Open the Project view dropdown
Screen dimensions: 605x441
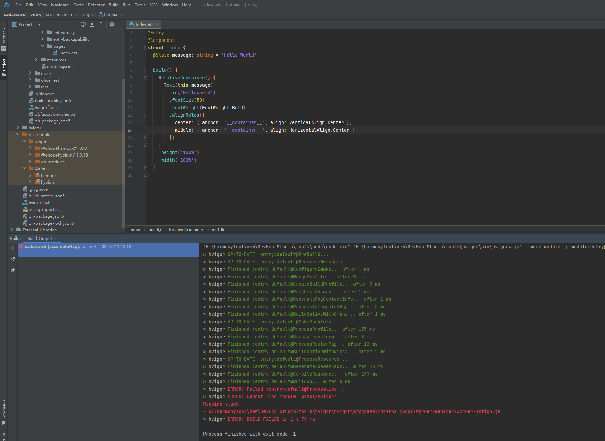[39, 24]
